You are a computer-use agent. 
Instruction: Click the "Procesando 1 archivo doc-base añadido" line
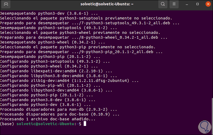tap(48, 119)
